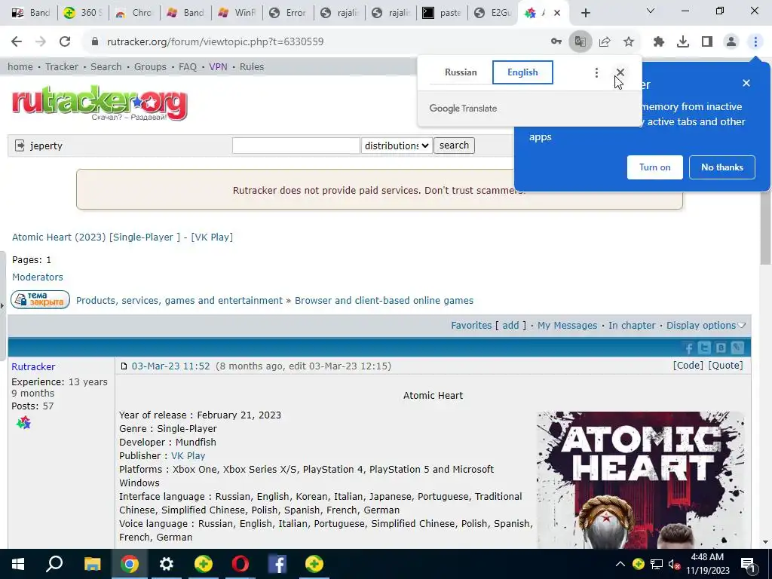Show tab search dropdown arrow
The height and width of the screenshot is (579, 772).
click(x=651, y=11)
